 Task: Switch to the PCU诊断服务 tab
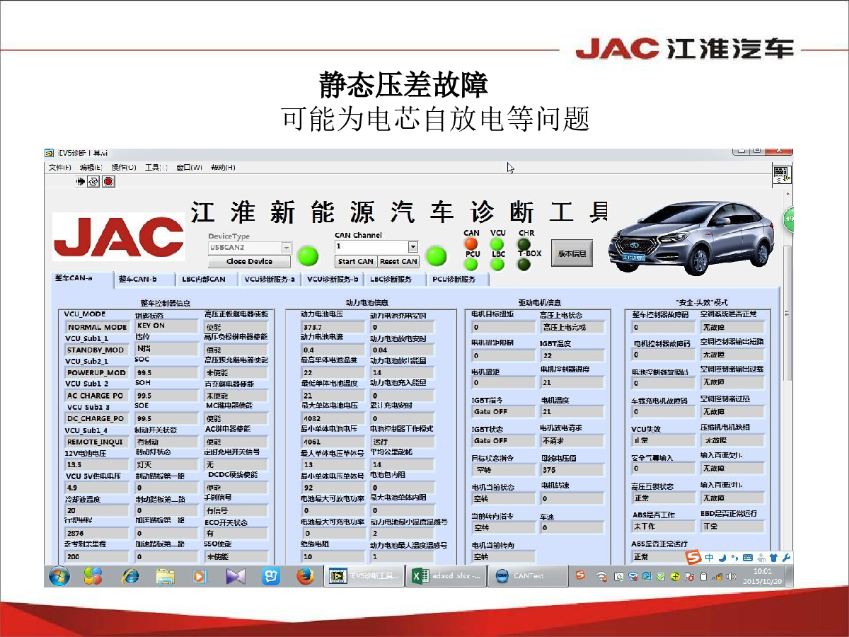457,280
